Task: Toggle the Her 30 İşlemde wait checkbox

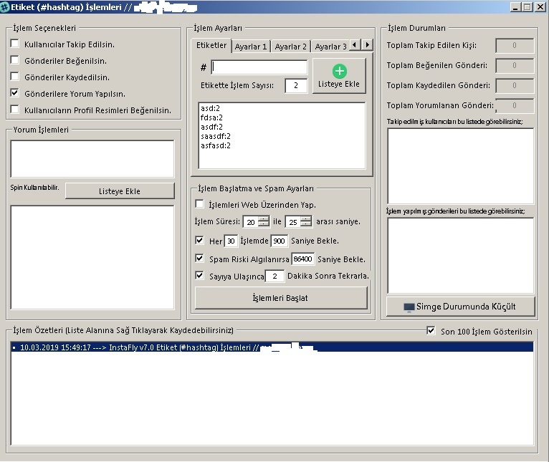Action: tap(199, 241)
